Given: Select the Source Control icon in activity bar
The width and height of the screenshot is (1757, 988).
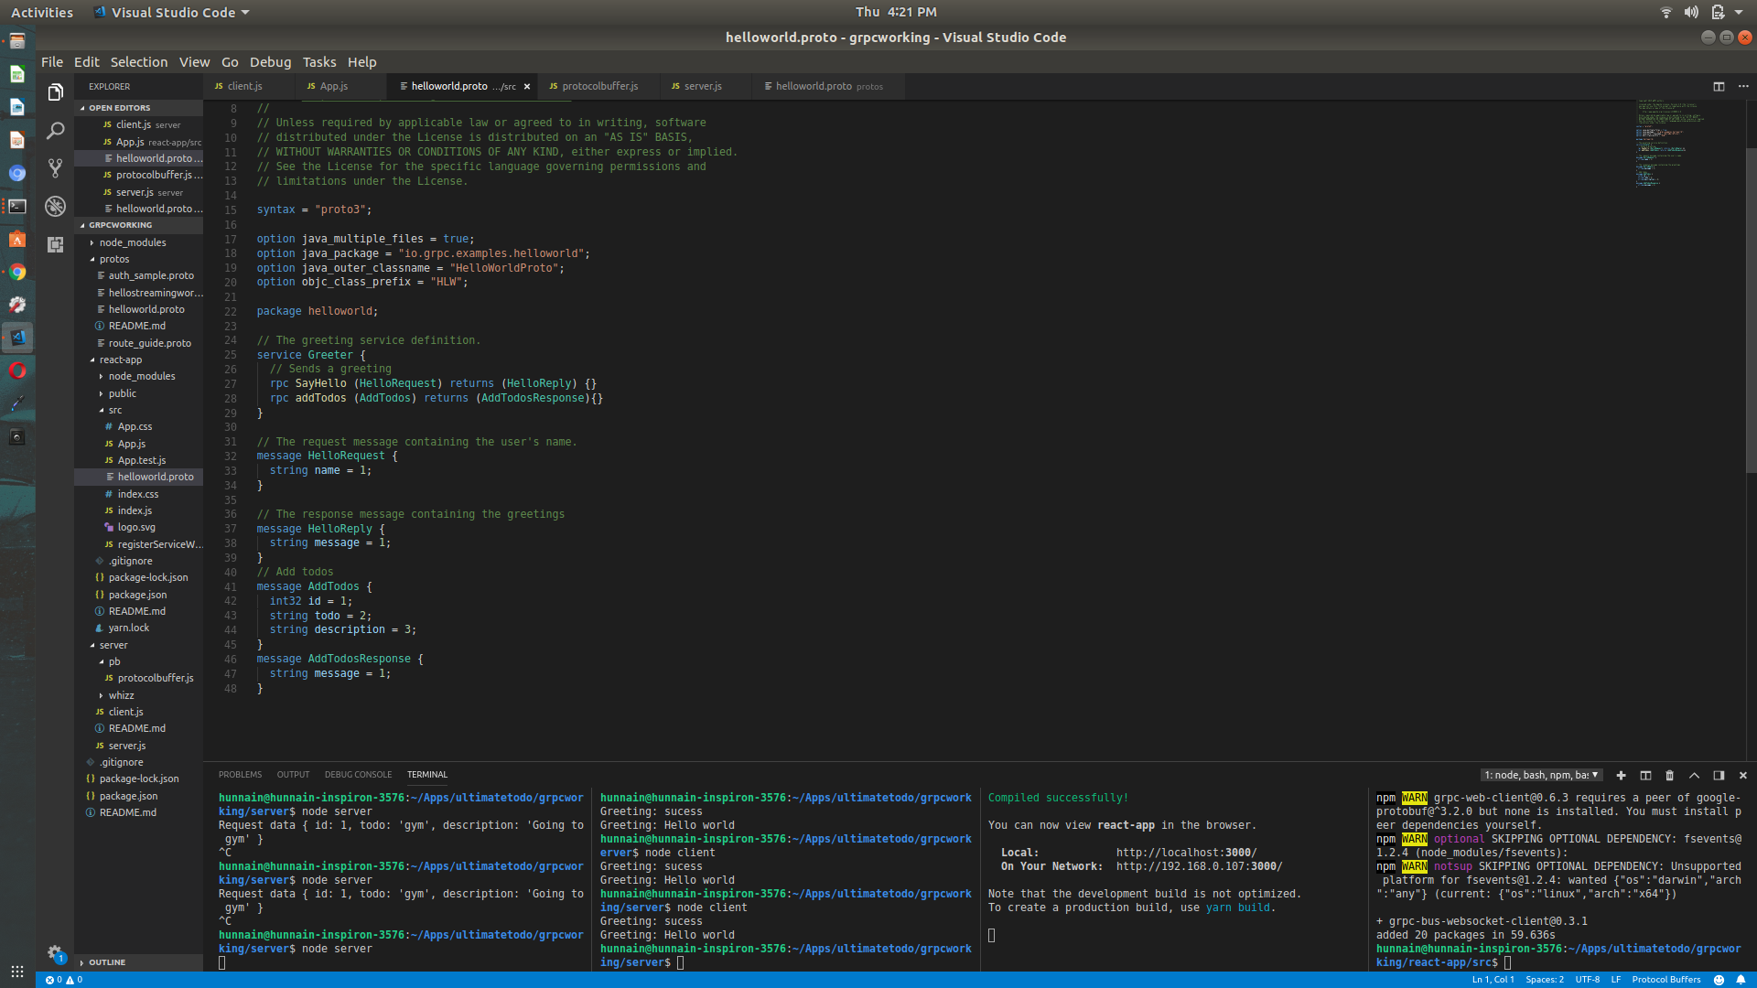Looking at the screenshot, I should [x=55, y=168].
